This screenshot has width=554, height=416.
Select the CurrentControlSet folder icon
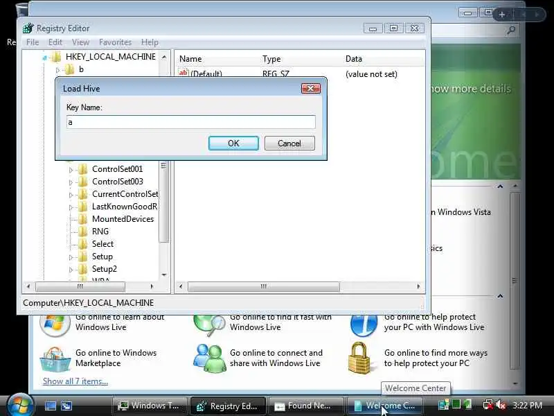[82, 194]
